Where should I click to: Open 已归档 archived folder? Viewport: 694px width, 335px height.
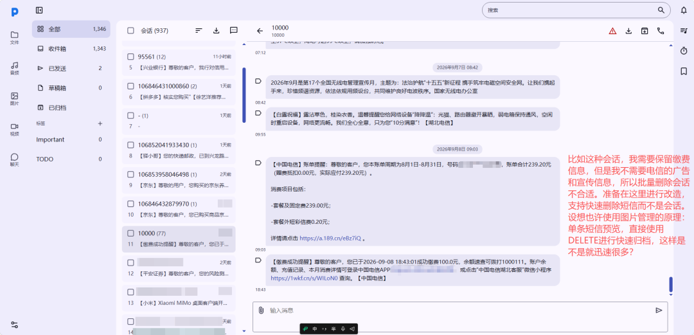point(71,107)
